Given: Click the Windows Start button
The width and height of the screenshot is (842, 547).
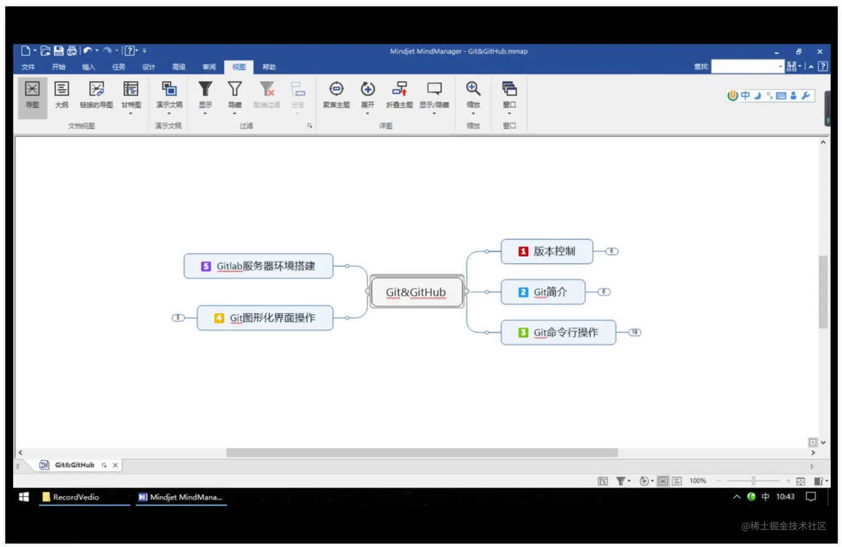Looking at the screenshot, I should point(24,497).
